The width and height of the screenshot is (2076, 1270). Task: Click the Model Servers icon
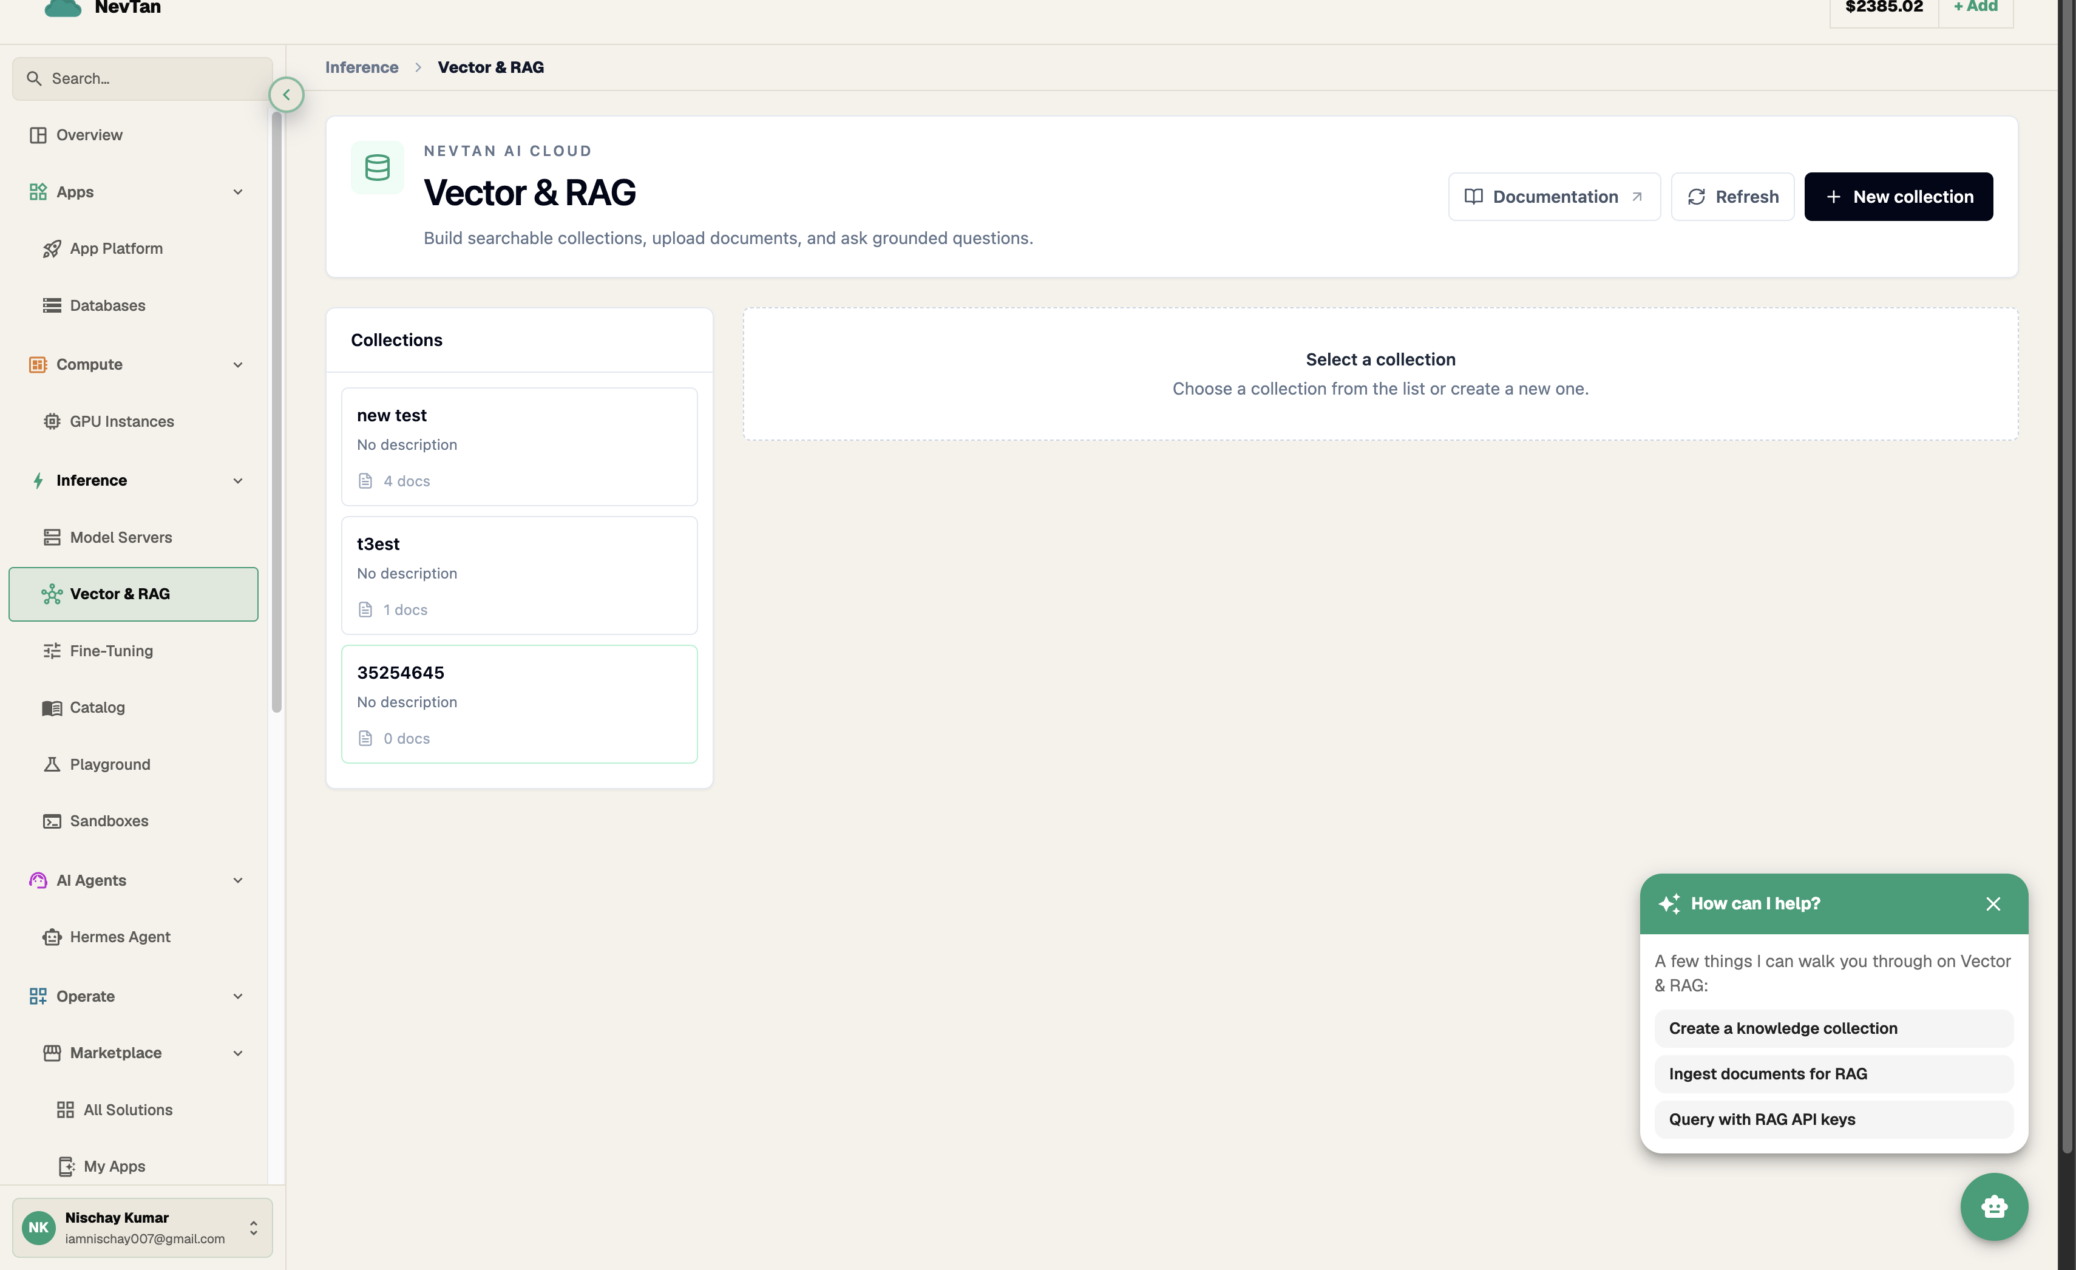(52, 537)
